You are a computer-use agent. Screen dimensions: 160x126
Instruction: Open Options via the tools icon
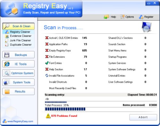click(122, 17)
